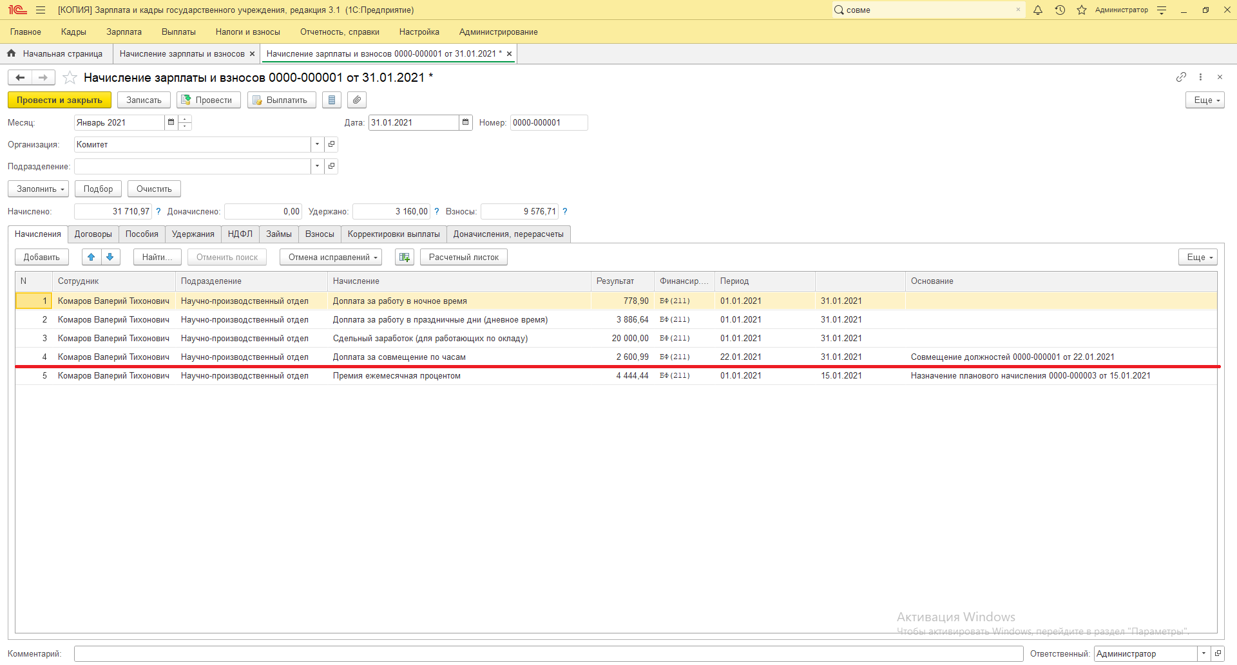Switch to the Доначисления, перерасчеты tab
Screen dimensions: 1237x665
508,234
